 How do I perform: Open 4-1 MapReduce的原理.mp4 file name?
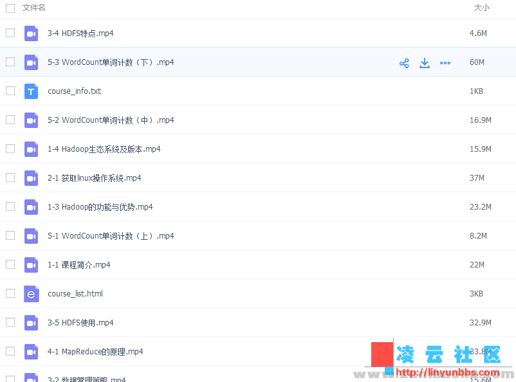[x=95, y=352]
